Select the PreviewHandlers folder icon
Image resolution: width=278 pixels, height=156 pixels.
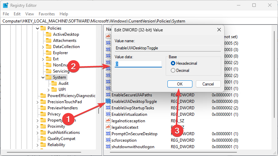43,108
